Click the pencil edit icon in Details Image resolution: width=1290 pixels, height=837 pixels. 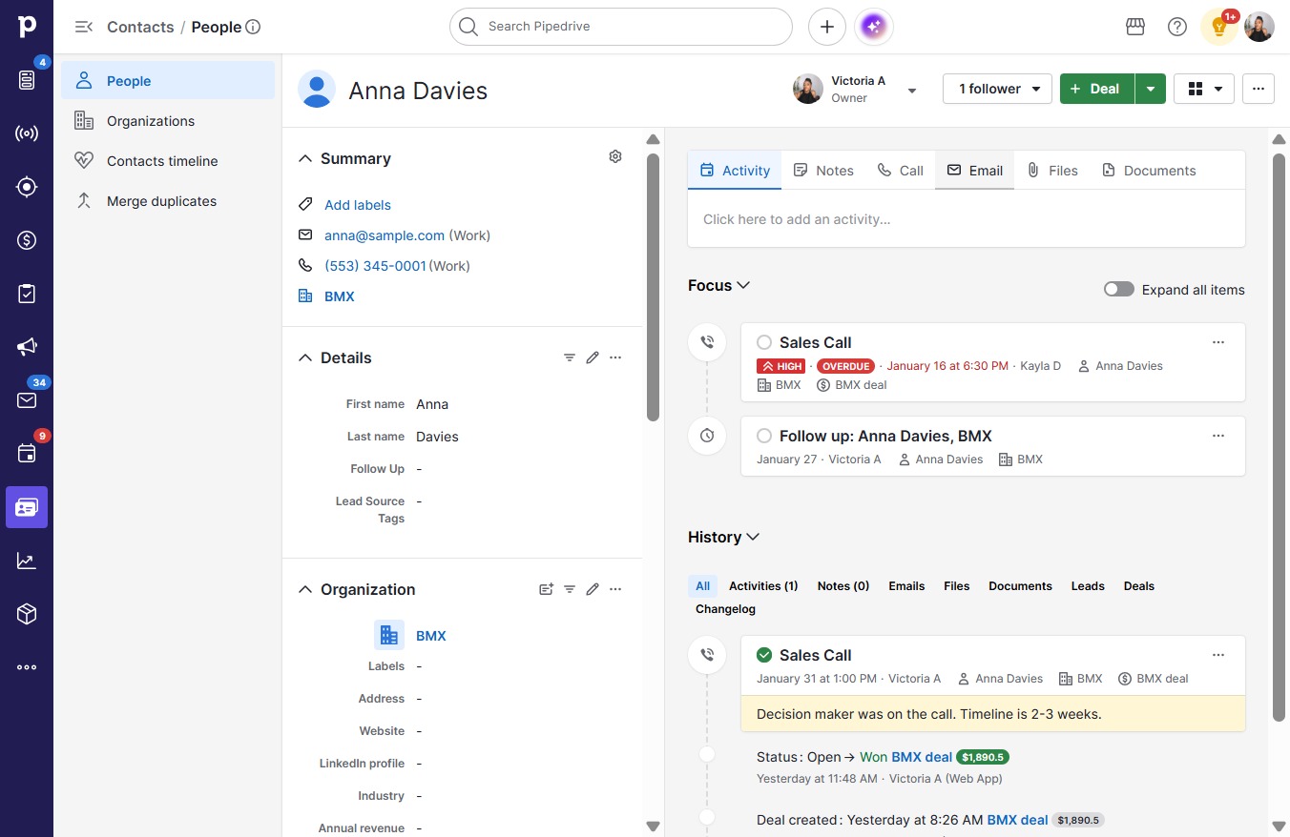click(593, 357)
